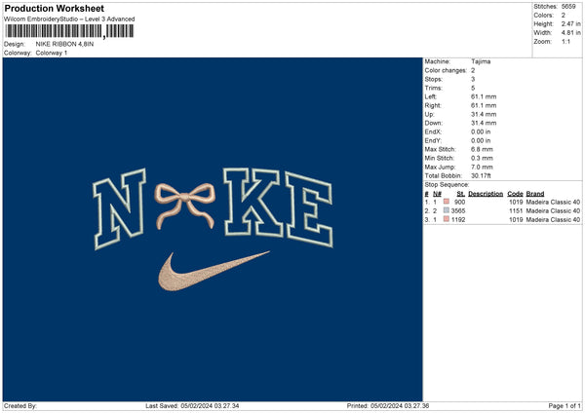
Task: Click the "Colorway 1" value
Action: (52, 53)
